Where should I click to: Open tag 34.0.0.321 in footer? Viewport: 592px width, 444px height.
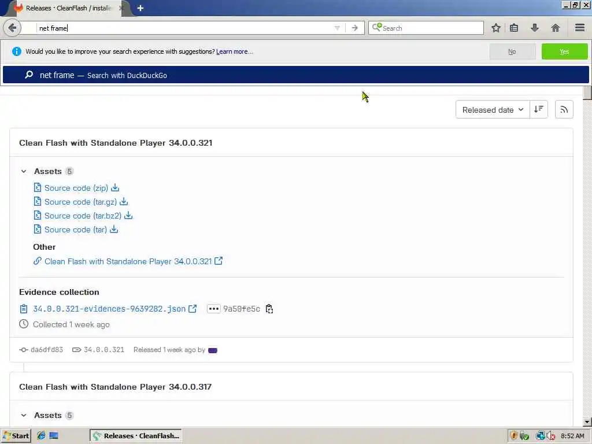pyautogui.click(x=104, y=350)
